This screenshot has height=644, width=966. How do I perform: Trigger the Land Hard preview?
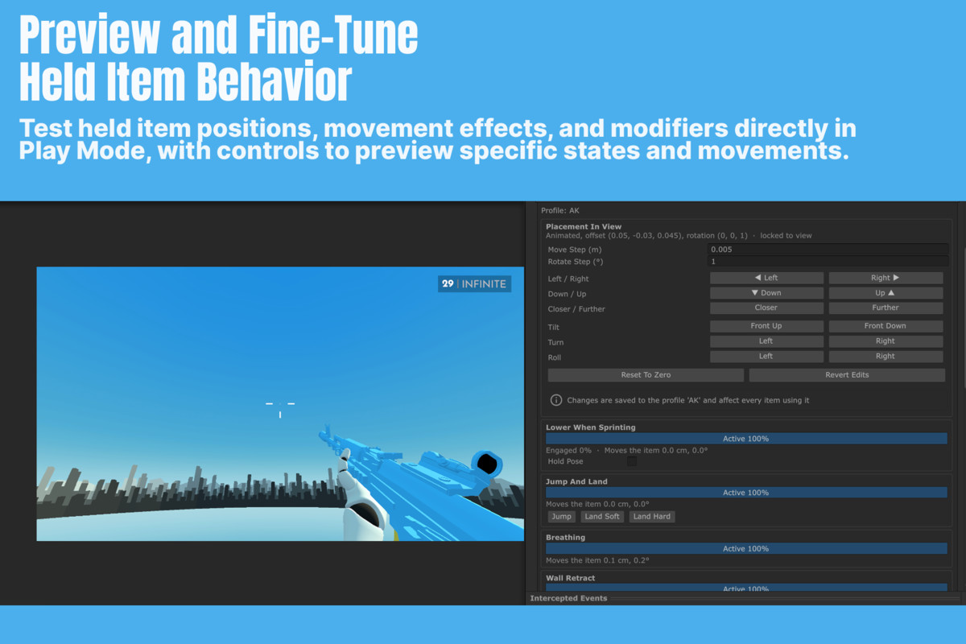tap(652, 517)
